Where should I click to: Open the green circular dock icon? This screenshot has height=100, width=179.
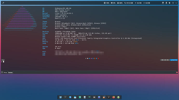pos(118,97)
